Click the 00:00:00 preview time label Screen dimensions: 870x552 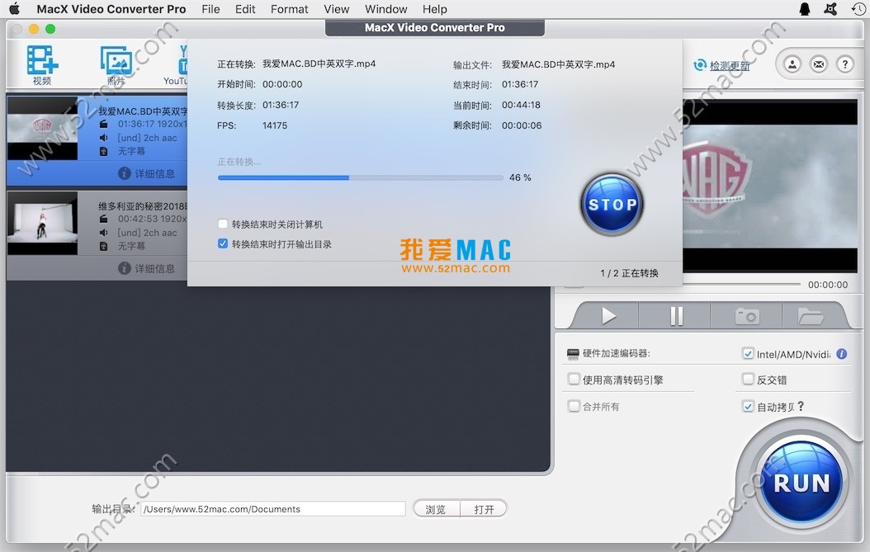pos(828,285)
